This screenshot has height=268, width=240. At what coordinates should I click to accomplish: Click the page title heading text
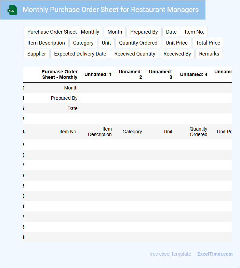[111, 10]
